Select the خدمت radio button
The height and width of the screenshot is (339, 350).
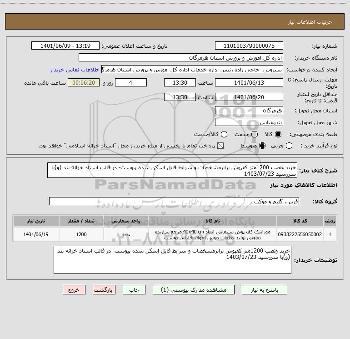click(255, 134)
